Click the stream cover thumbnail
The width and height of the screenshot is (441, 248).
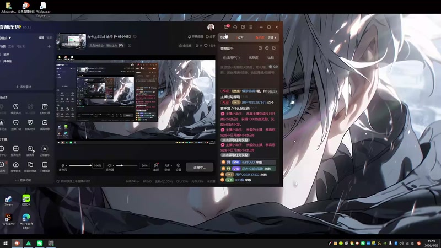click(72, 41)
